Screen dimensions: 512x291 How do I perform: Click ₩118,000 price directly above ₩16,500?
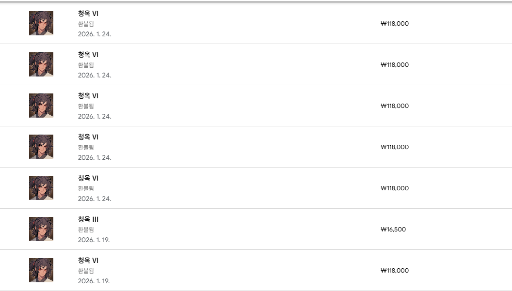pos(395,188)
